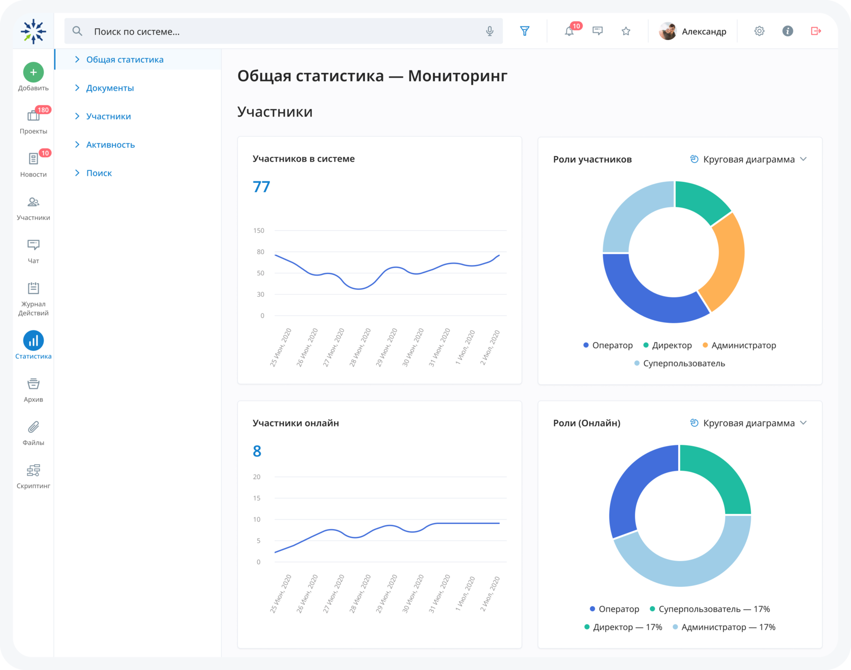Open Чат in the sidebar
The image size is (851, 670).
(33, 251)
